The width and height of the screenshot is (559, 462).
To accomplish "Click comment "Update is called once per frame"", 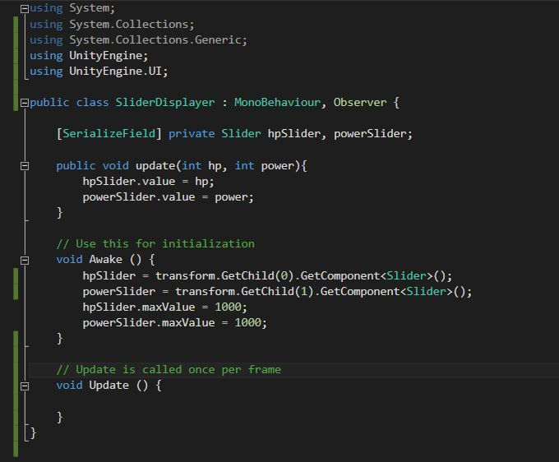I will (178, 370).
